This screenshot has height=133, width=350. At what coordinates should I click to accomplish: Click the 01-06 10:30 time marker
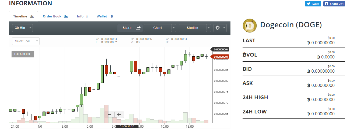tap(127, 126)
